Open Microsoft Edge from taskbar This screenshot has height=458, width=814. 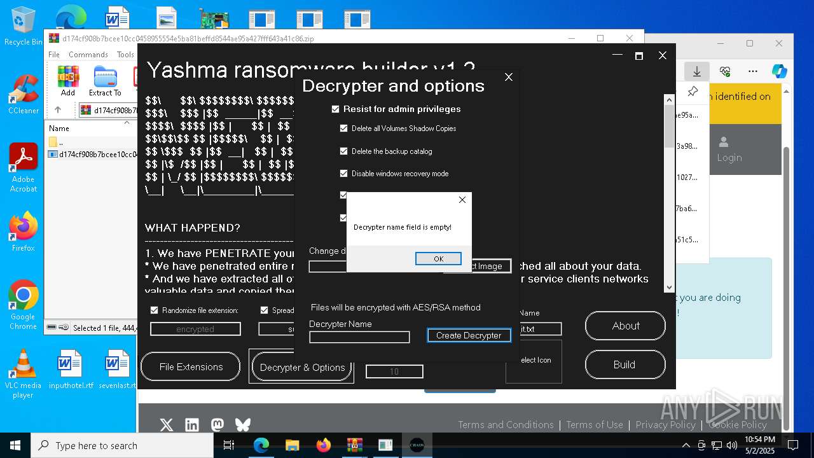[261, 445]
